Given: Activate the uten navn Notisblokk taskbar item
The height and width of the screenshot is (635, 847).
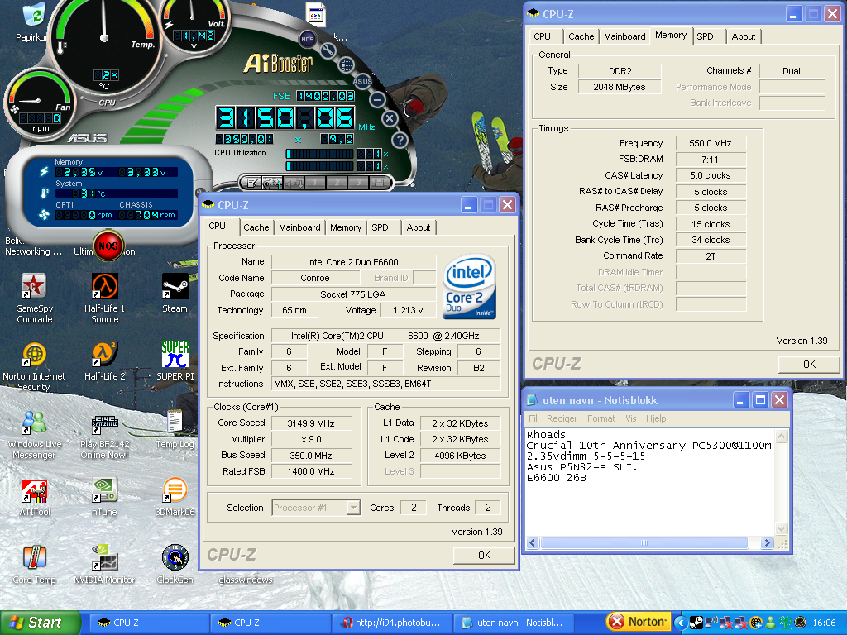Looking at the screenshot, I should 513,623.
